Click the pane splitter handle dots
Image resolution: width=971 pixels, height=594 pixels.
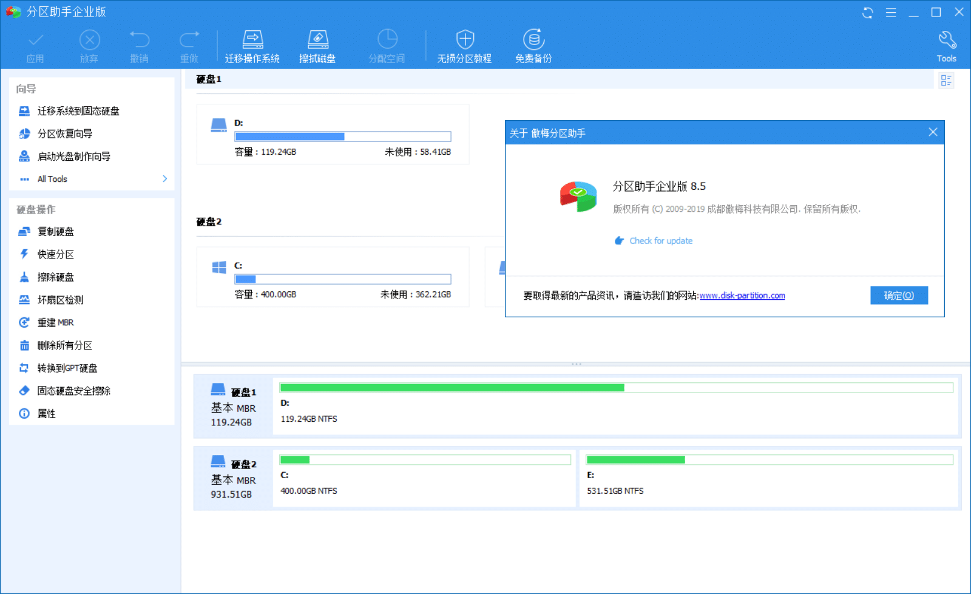click(x=577, y=364)
